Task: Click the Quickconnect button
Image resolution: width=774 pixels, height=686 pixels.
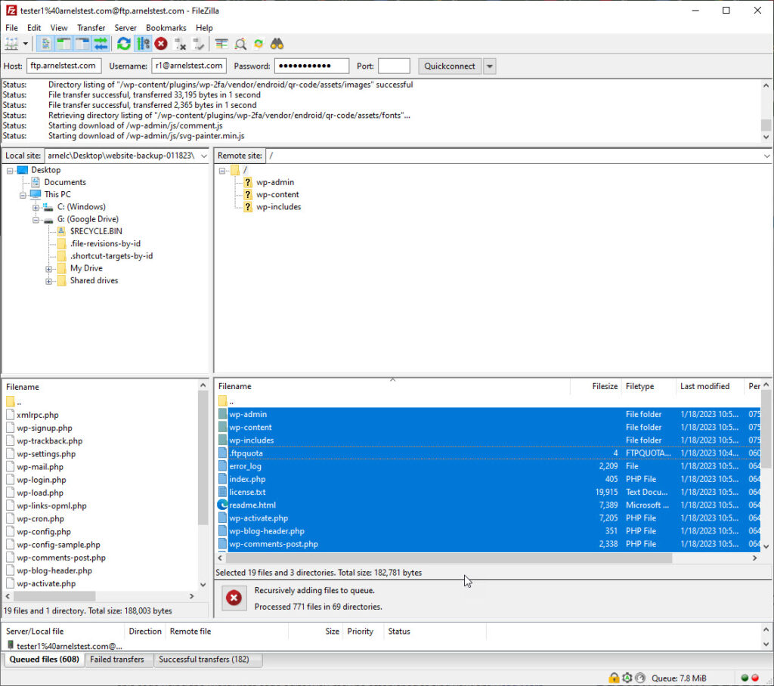Action: pyautogui.click(x=450, y=66)
